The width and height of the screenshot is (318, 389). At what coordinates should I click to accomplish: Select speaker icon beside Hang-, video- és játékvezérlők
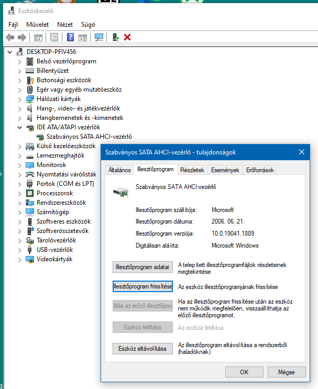[29, 108]
